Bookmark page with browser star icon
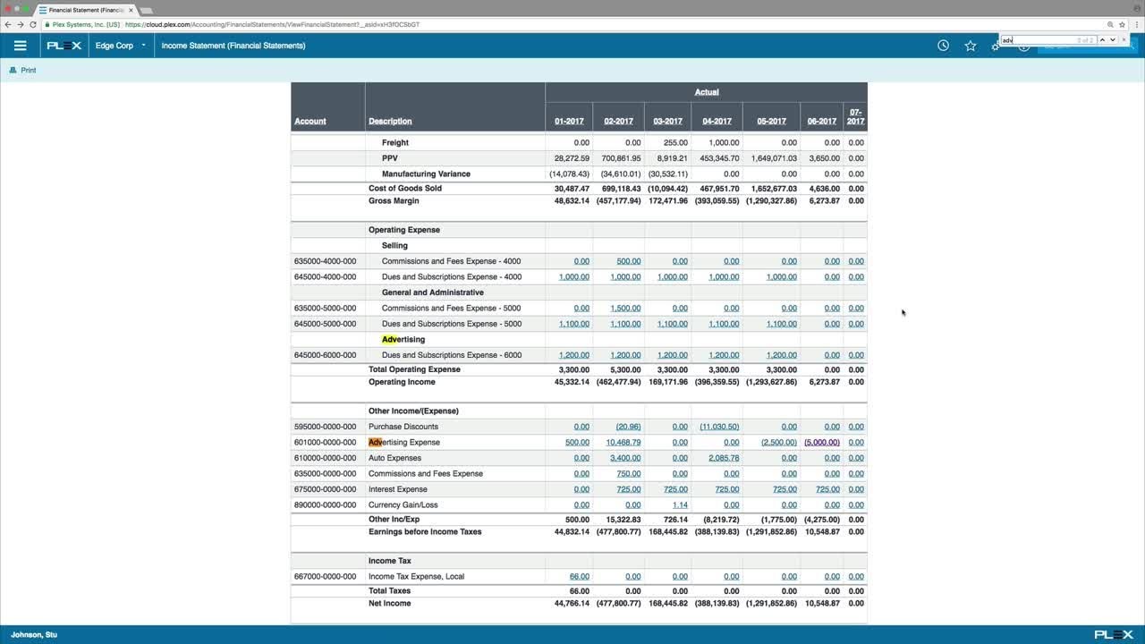The height and width of the screenshot is (644, 1145). tap(1122, 24)
